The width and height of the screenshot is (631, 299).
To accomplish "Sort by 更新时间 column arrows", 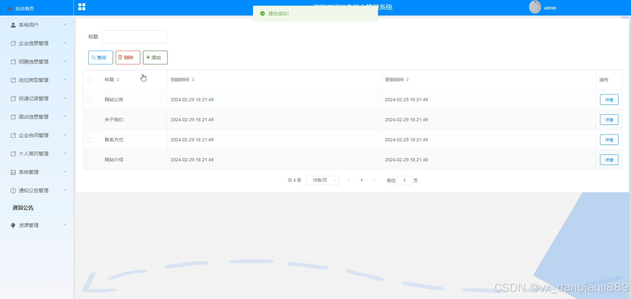I will coord(407,79).
